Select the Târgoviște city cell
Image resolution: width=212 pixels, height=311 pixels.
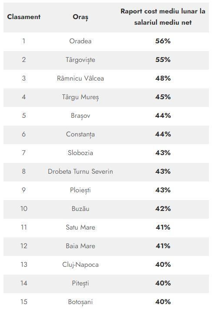coord(80,60)
